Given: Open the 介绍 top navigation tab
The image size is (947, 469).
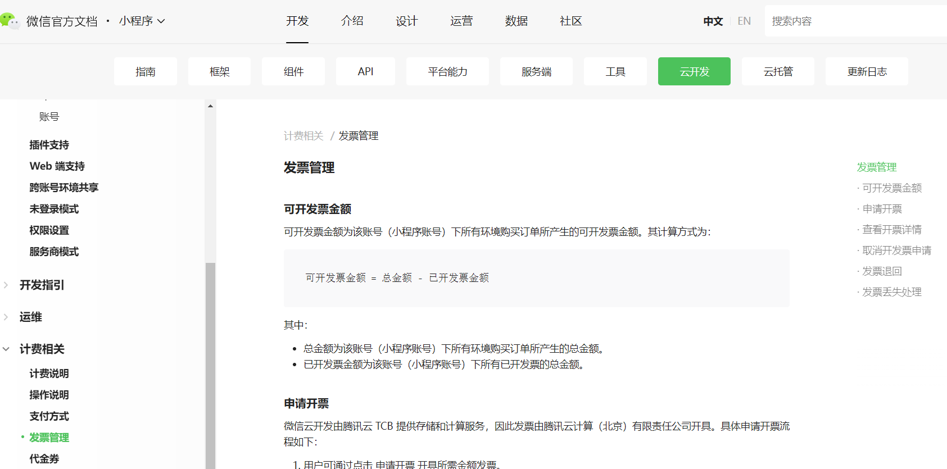Looking at the screenshot, I should click(352, 21).
